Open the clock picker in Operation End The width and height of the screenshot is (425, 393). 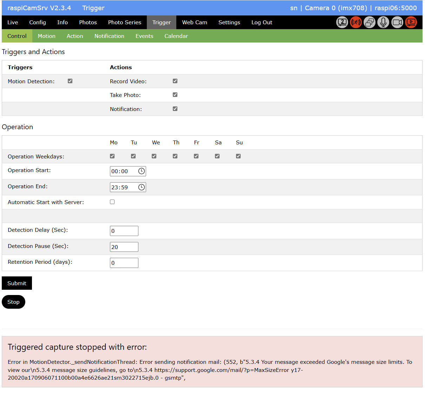(x=141, y=187)
